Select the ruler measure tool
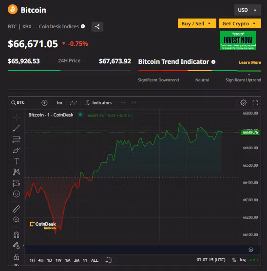The width and height of the screenshot is (267, 271). tap(17, 209)
